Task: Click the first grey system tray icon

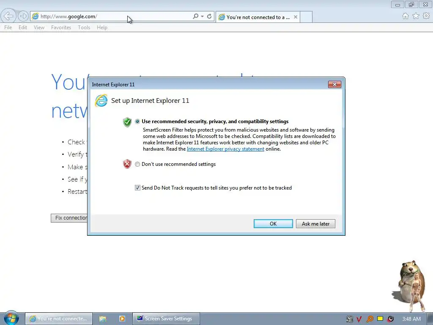Action: point(349,319)
